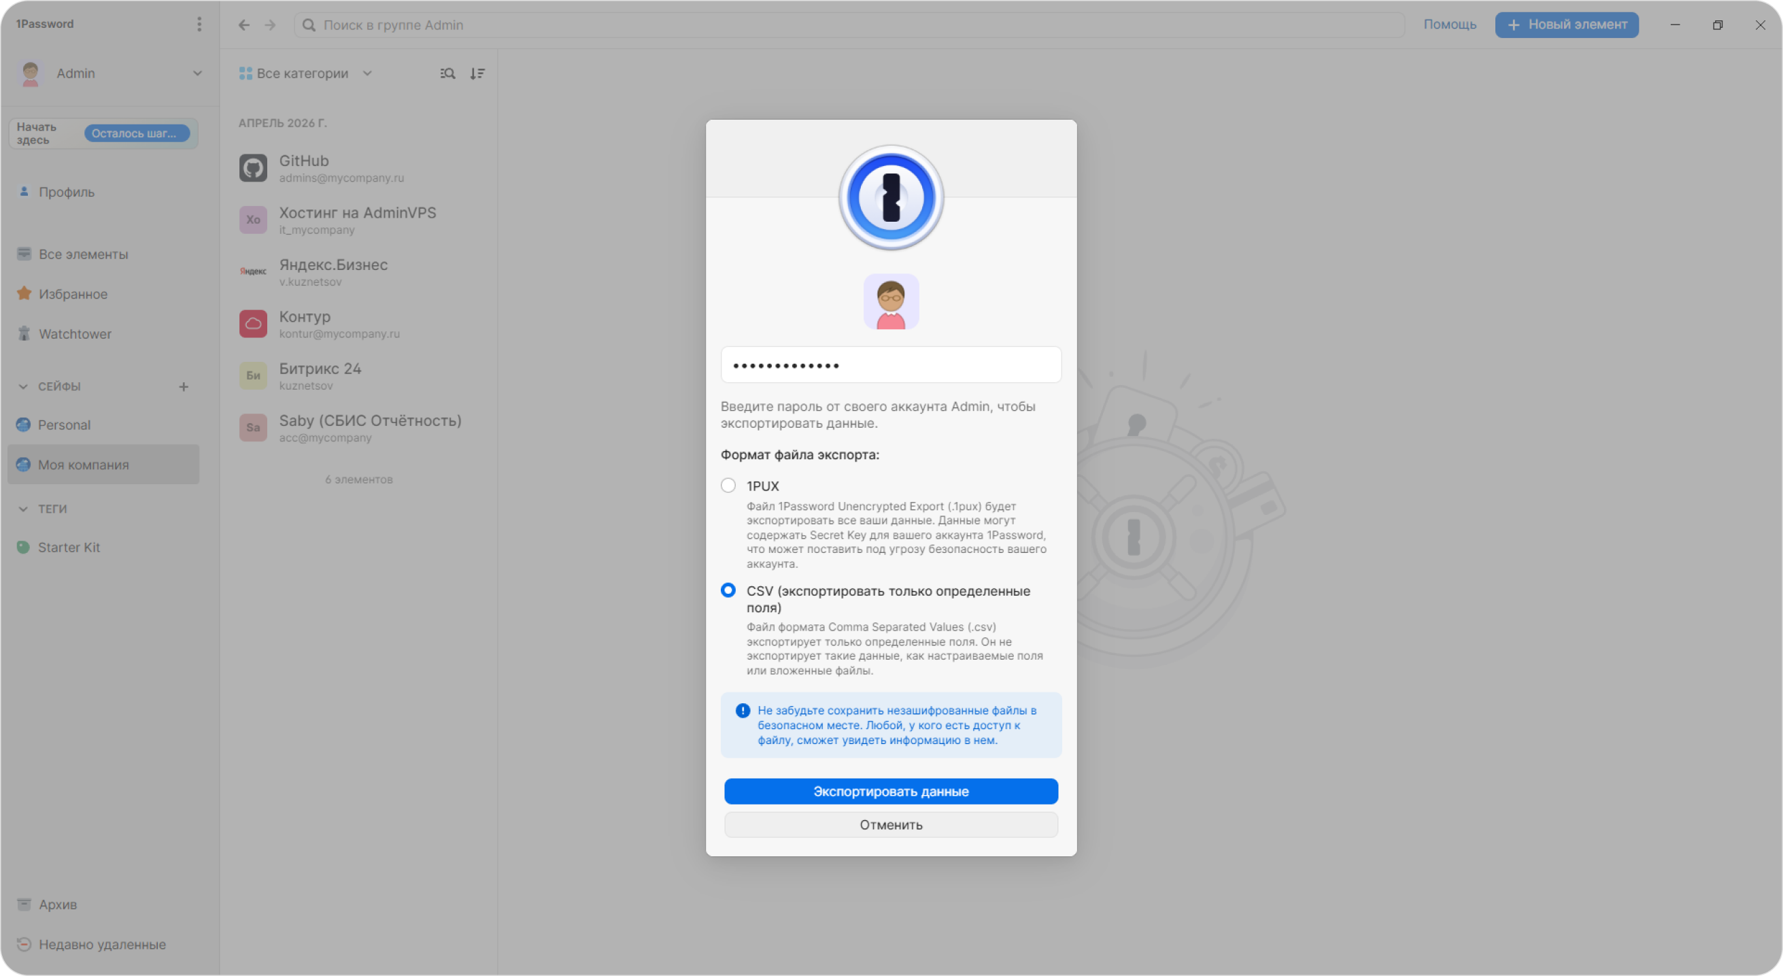Click Экспортировать данные button
Image resolution: width=1783 pixels, height=976 pixels.
[891, 791]
